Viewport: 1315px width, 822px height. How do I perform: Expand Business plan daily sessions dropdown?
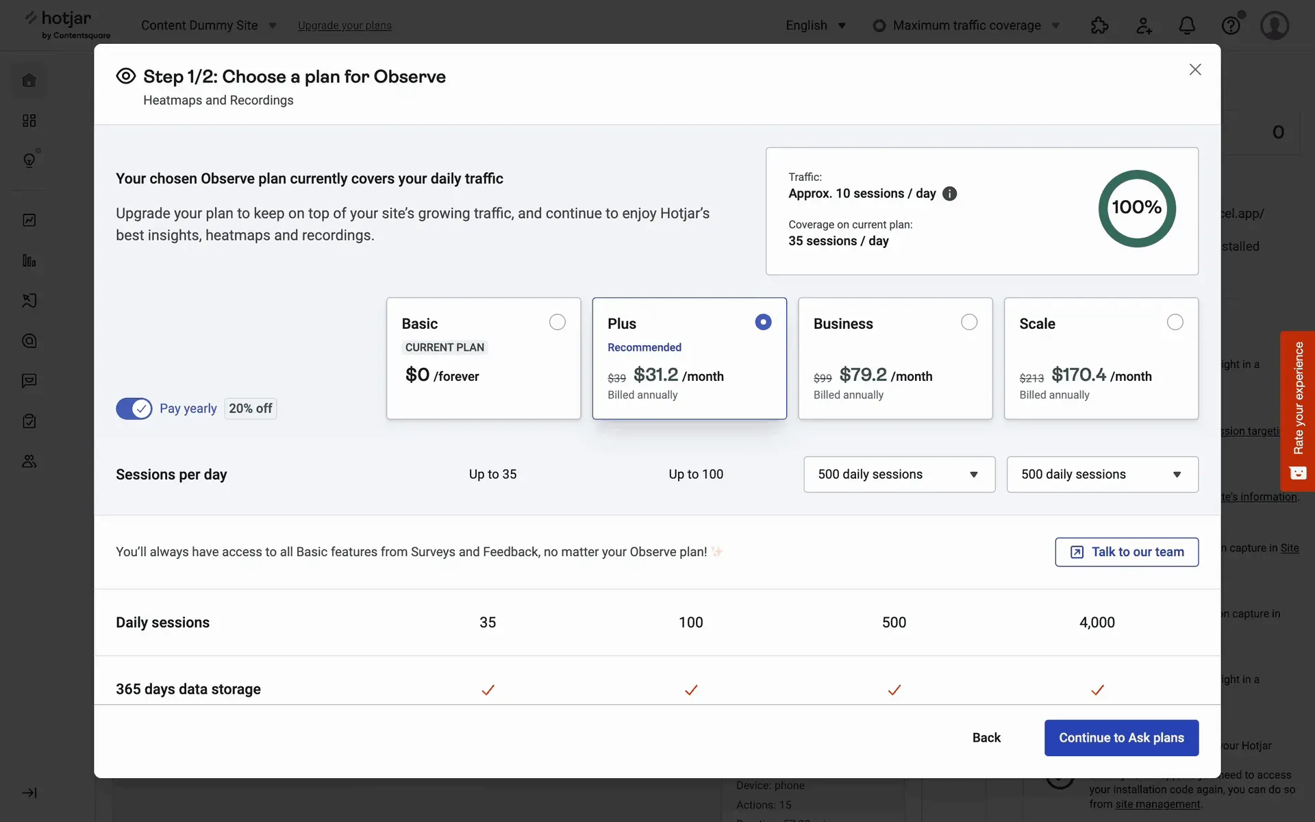[899, 475]
